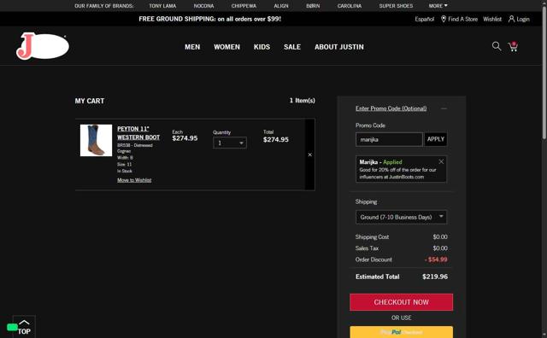Screen dimensions: 547x338
Task: Click the Justin Boots logo
Action: pos(43,45)
